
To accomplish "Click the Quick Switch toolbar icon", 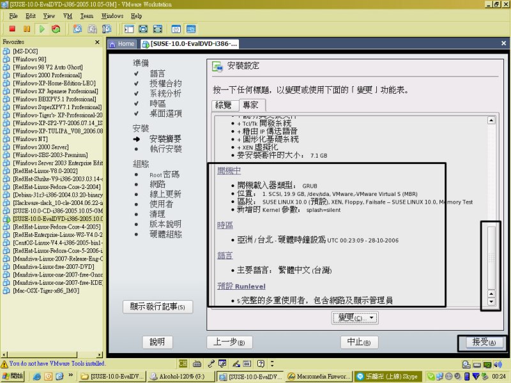I will 157,29.
